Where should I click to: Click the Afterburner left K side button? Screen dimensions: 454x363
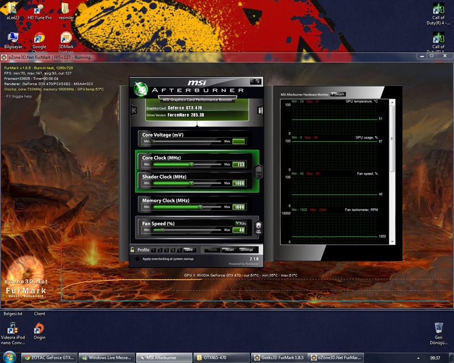click(x=134, y=110)
